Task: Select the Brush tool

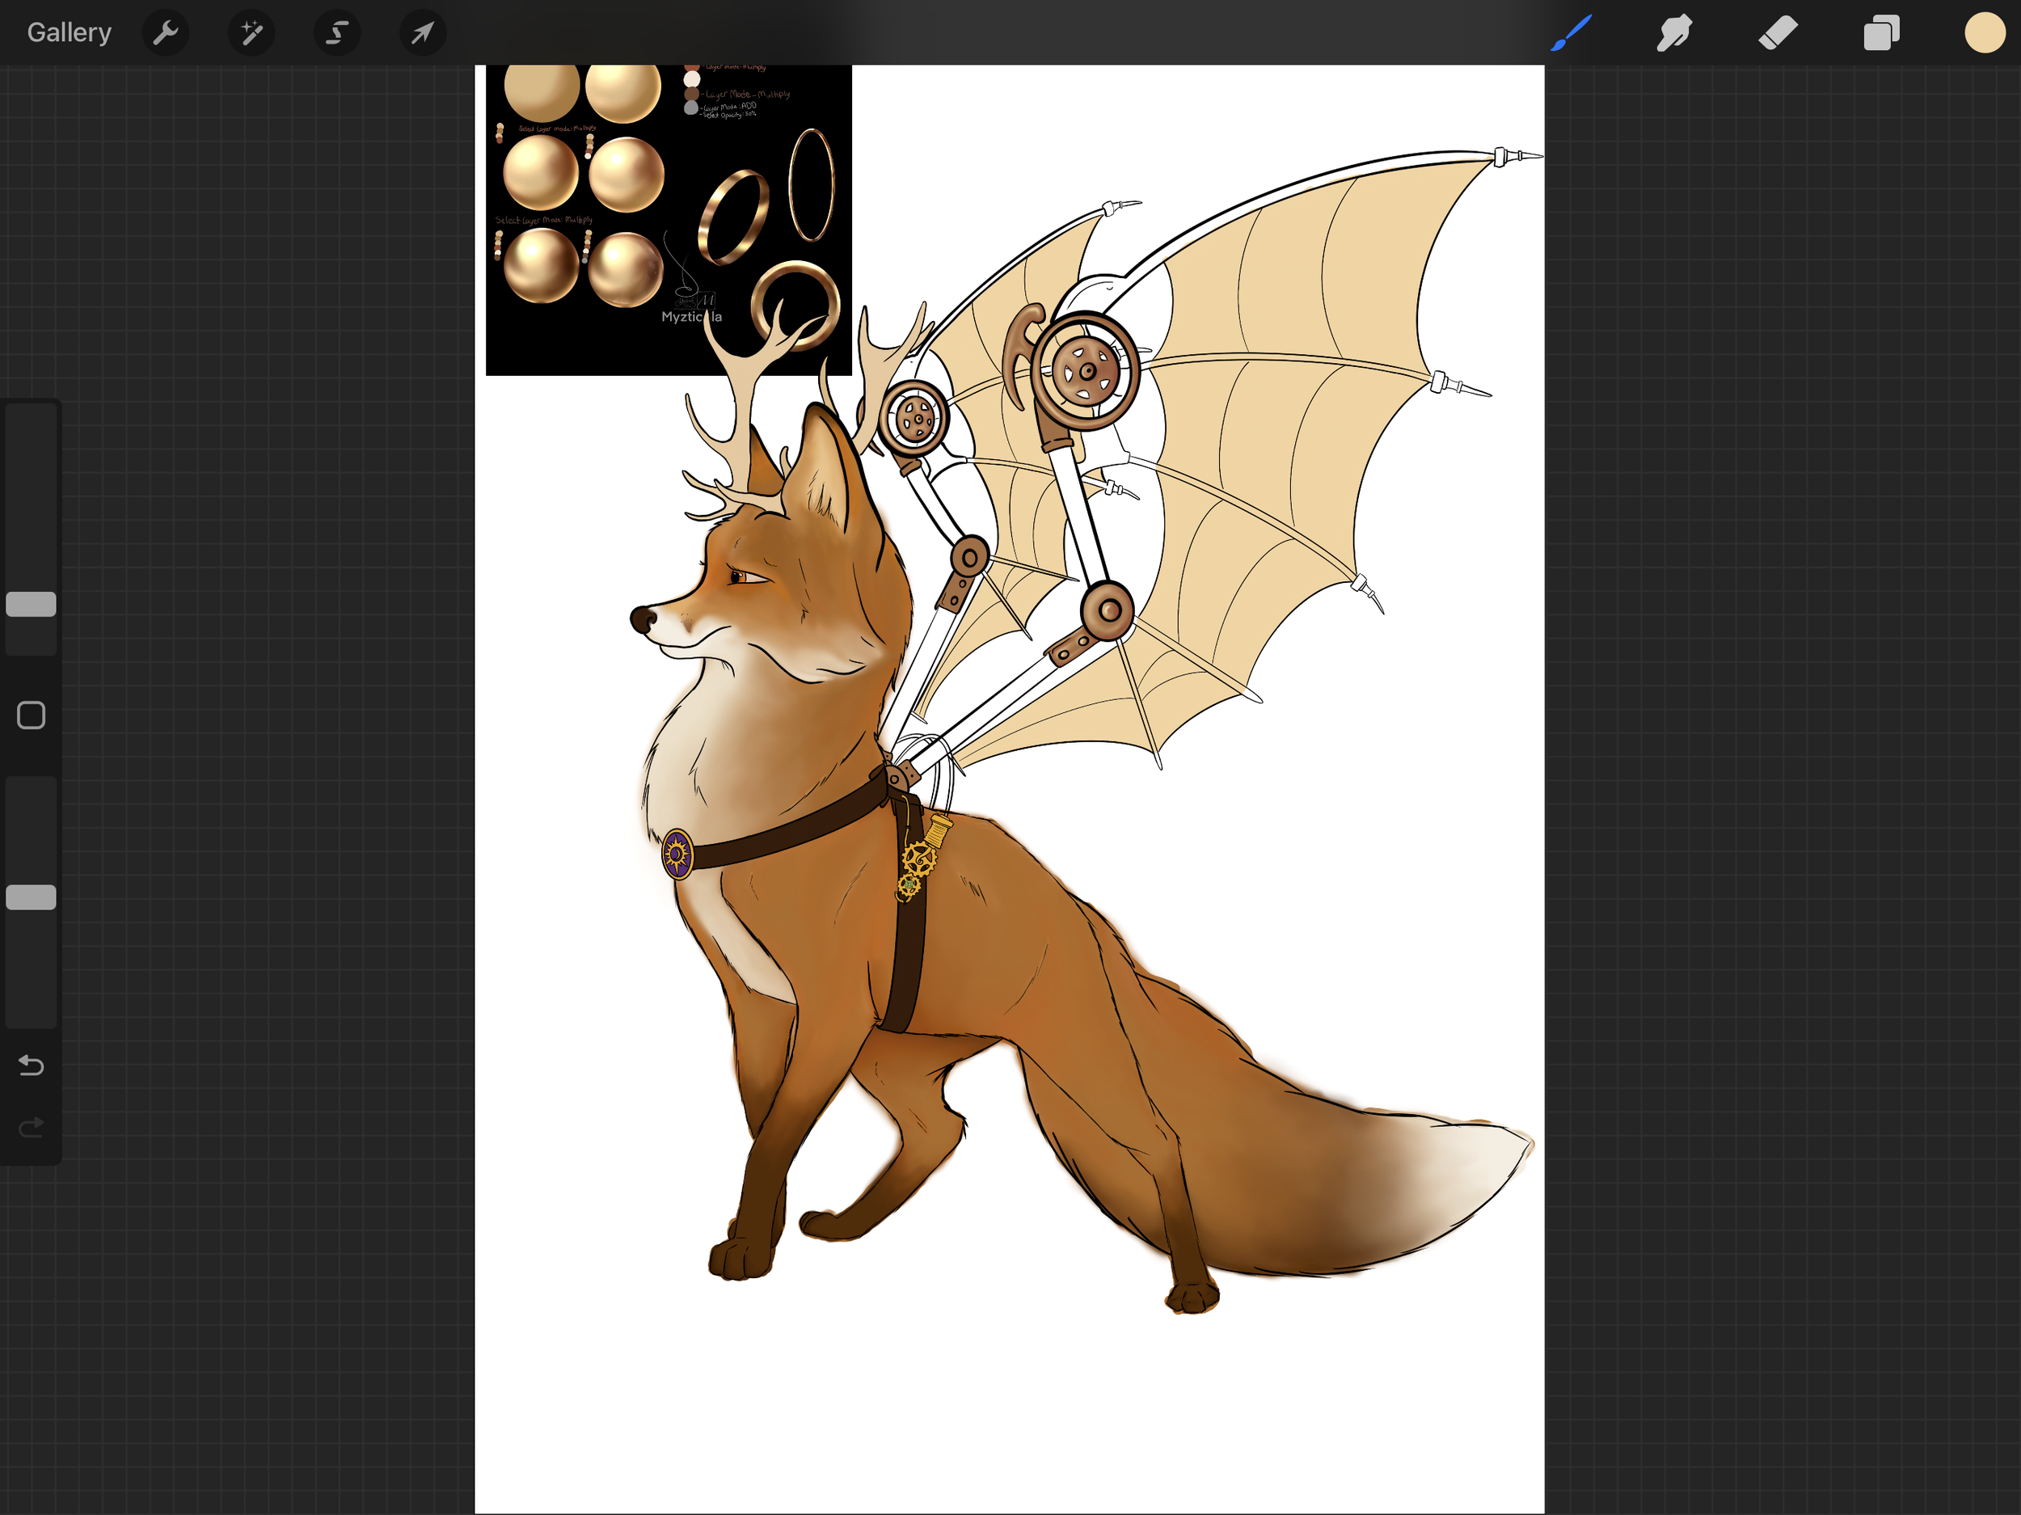Action: pyautogui.click(x=1572, y=33)
